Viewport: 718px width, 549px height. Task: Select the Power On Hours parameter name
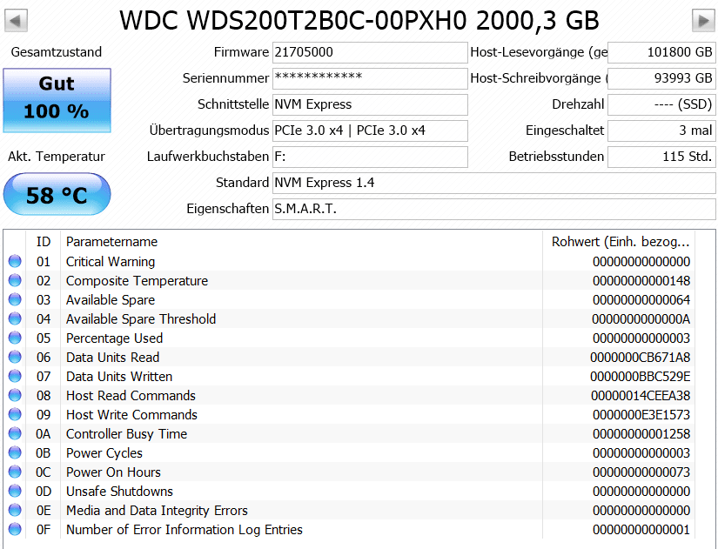[x=113, y=472]
